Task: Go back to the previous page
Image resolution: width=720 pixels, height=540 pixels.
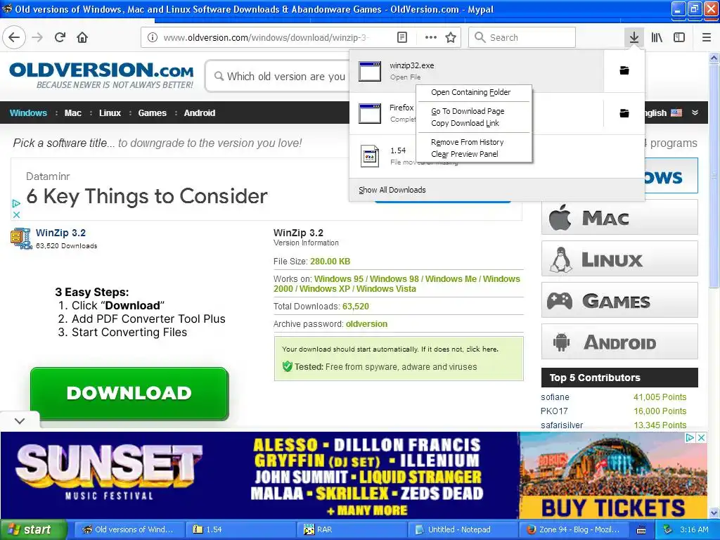Action: pos(14,37)
